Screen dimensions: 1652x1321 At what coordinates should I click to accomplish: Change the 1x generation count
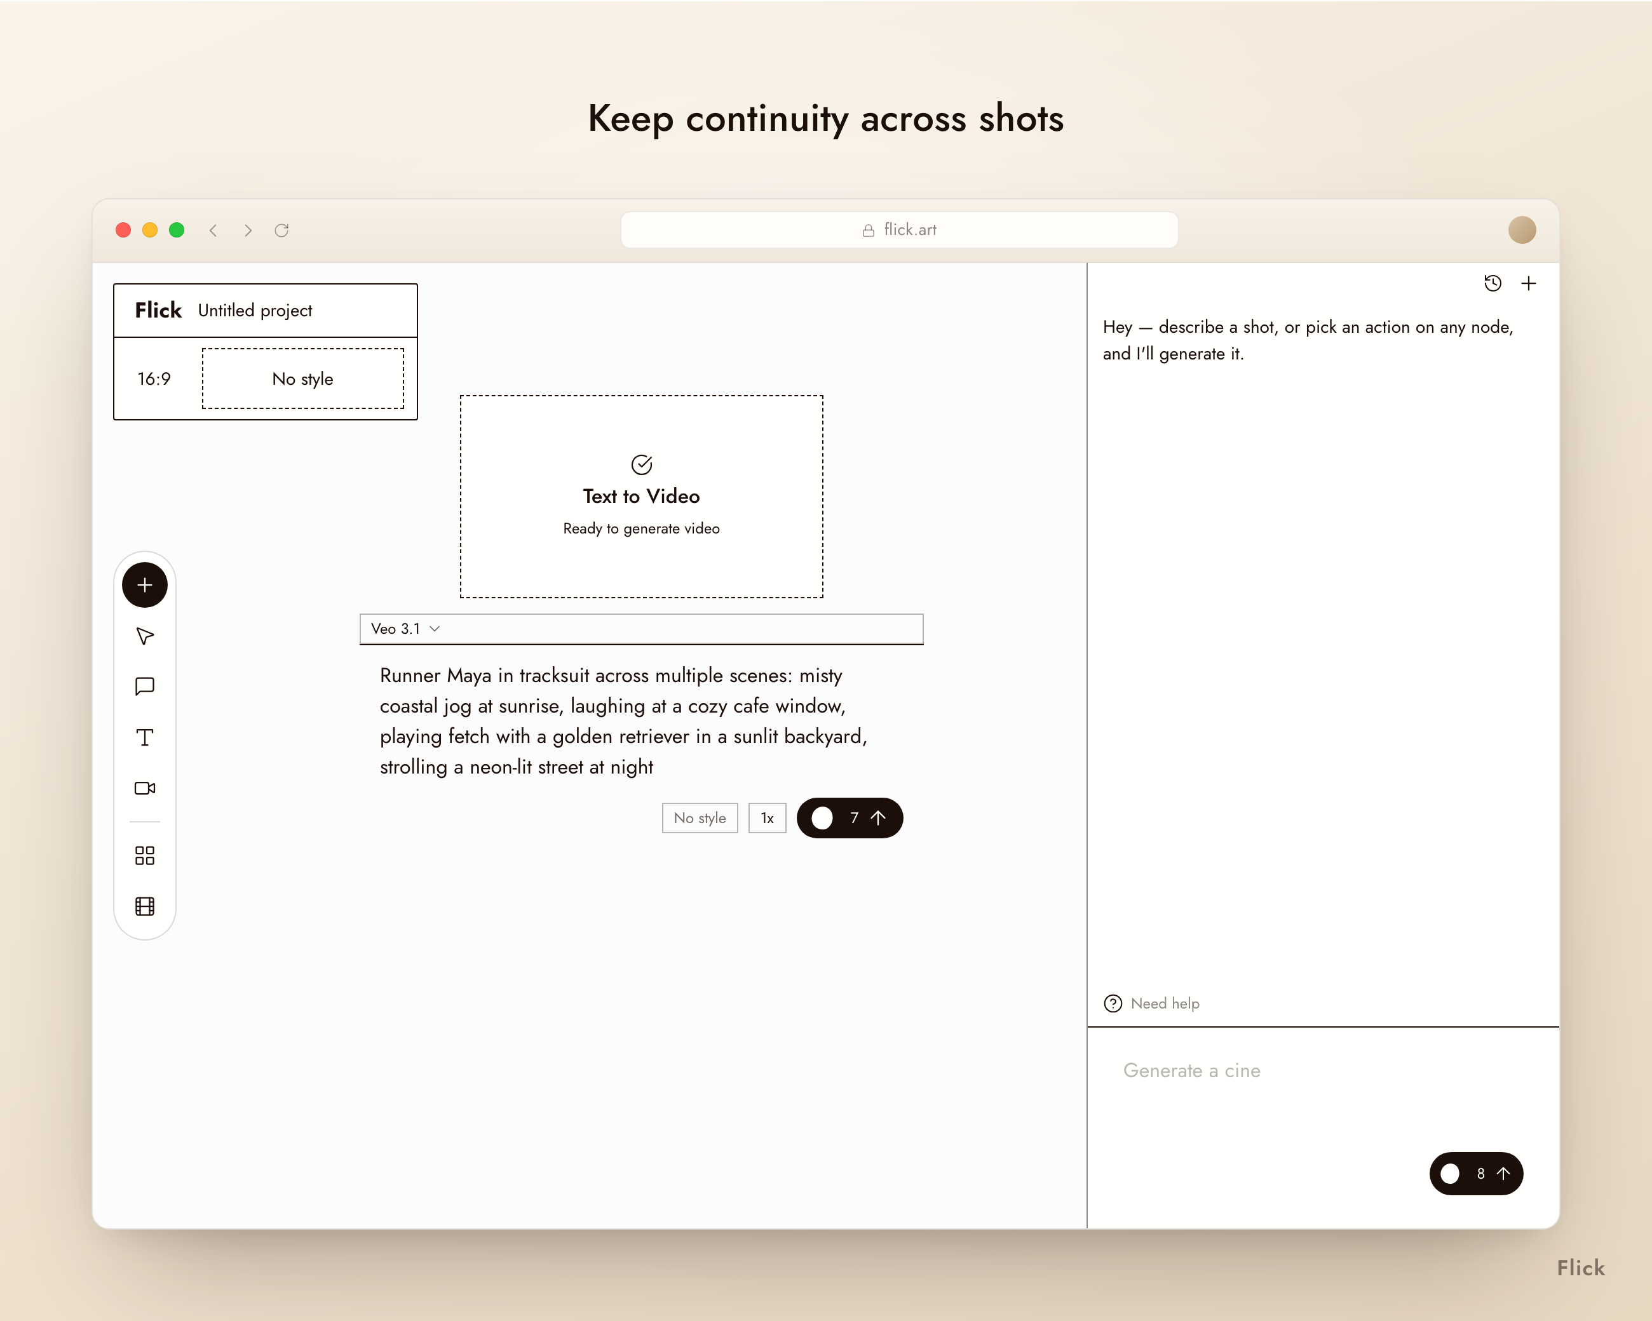(767, 818)
